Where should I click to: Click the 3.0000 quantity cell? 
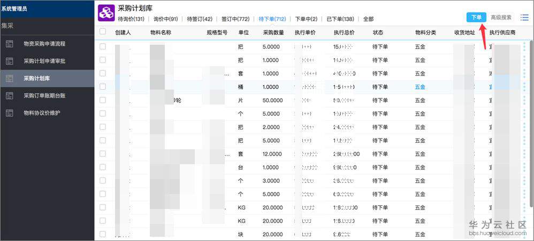(x=271, y=181)
